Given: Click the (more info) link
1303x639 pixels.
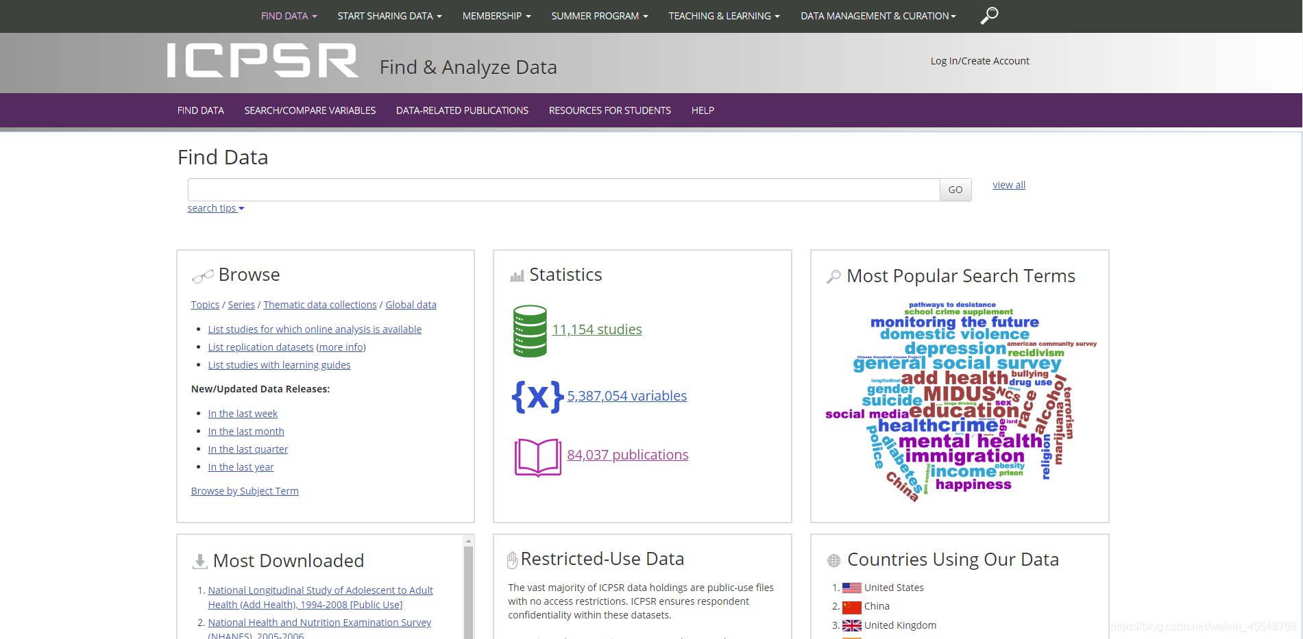Looking at the screenshot, I should pyautogui.click(x=341, y=347).
